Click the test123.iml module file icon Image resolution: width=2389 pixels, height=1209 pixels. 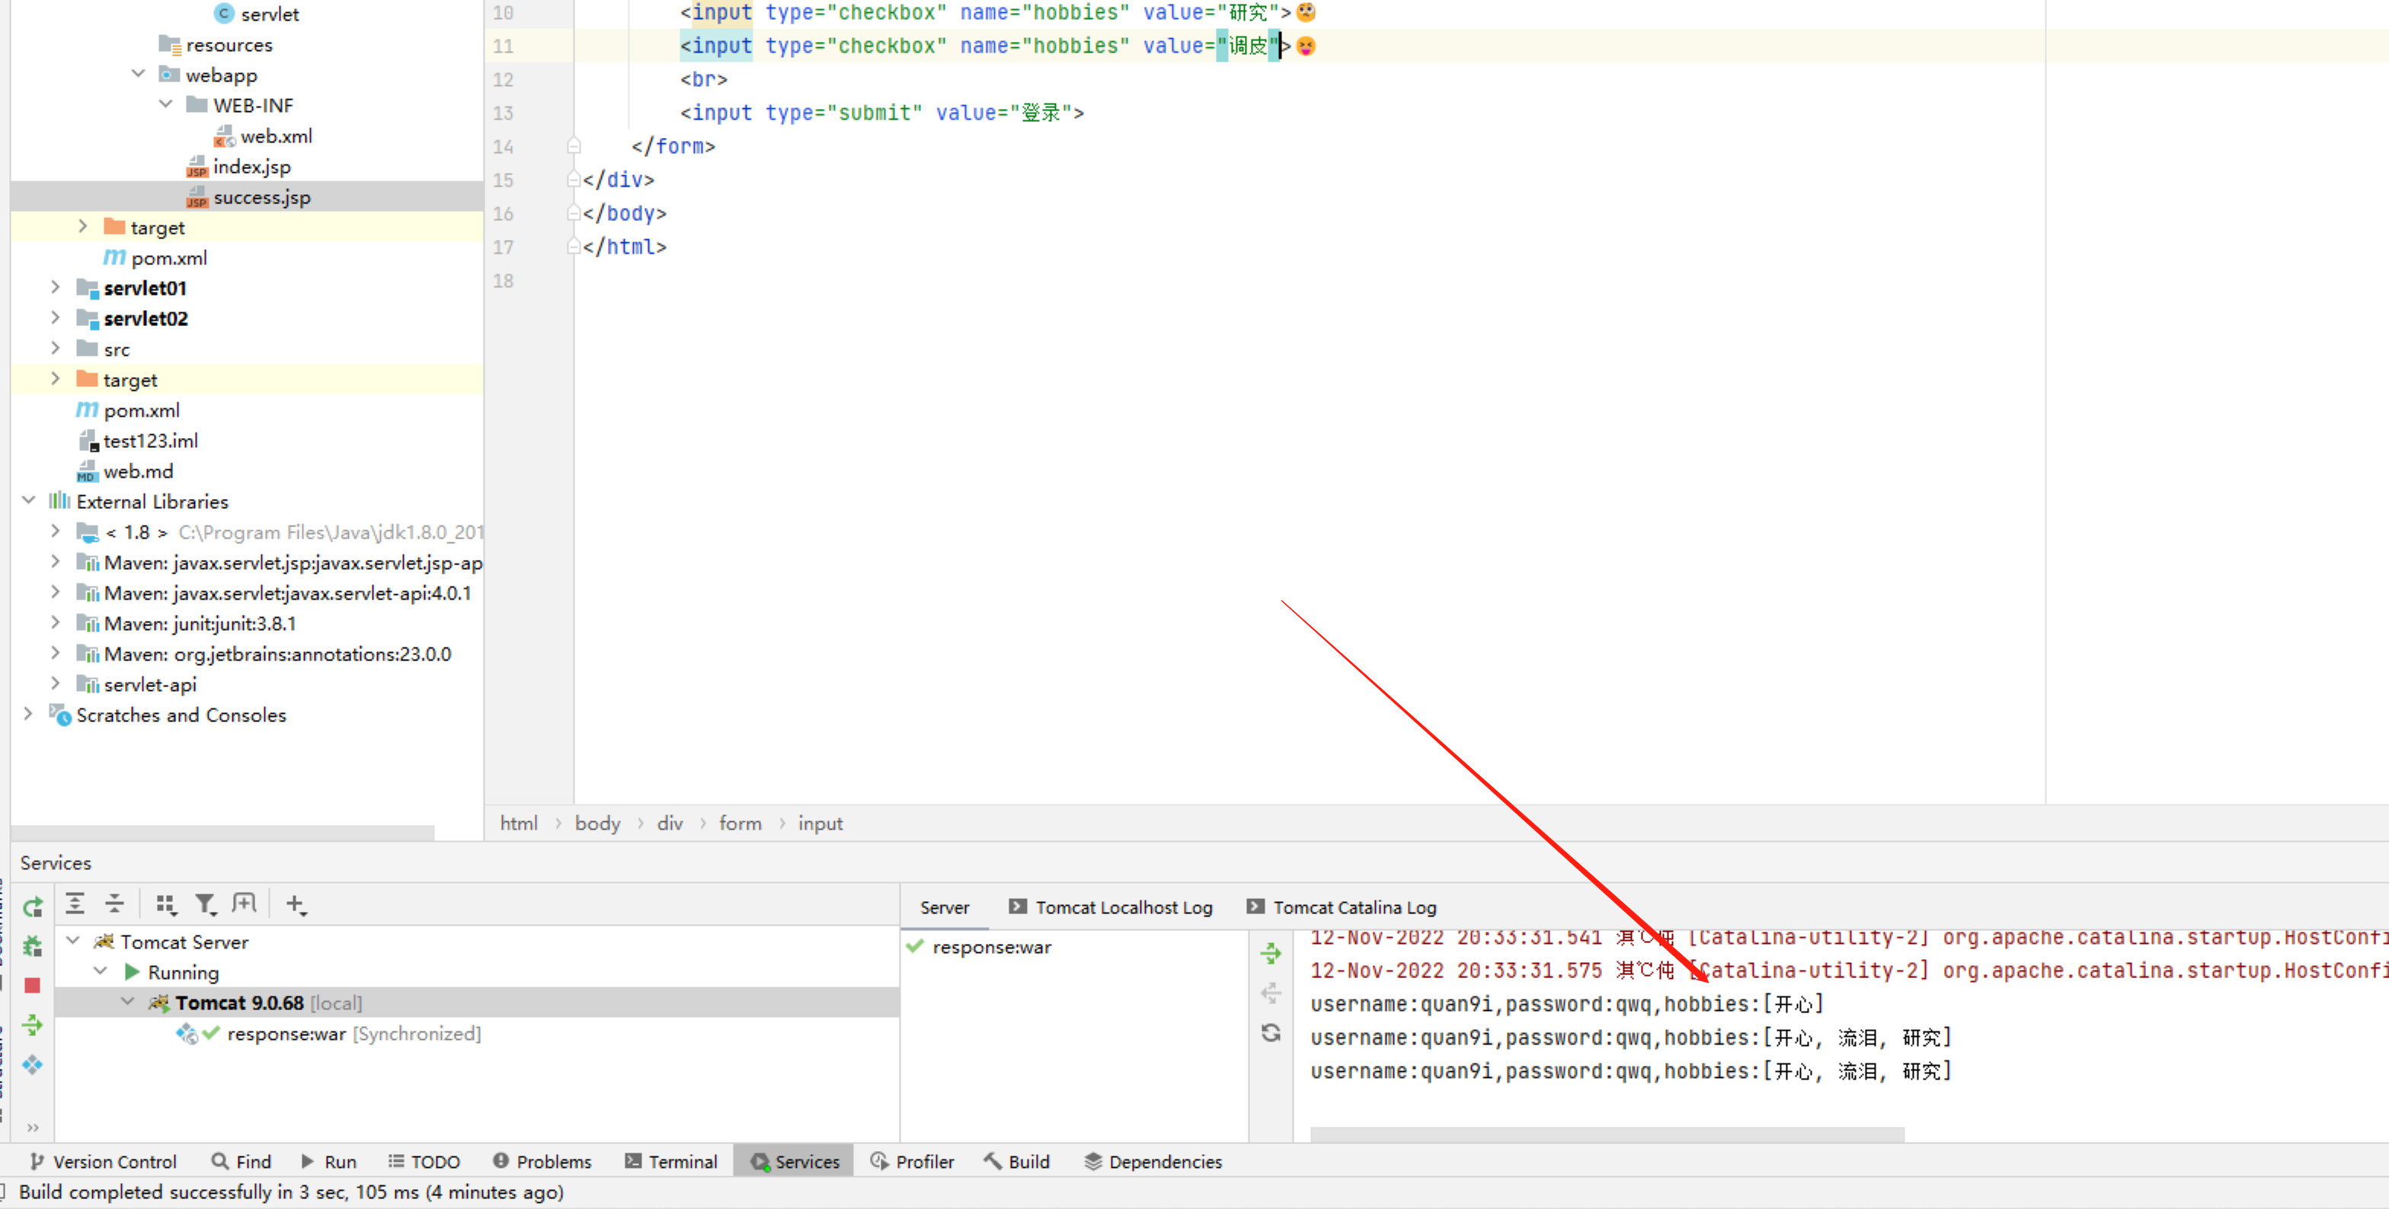coord(88,440)
